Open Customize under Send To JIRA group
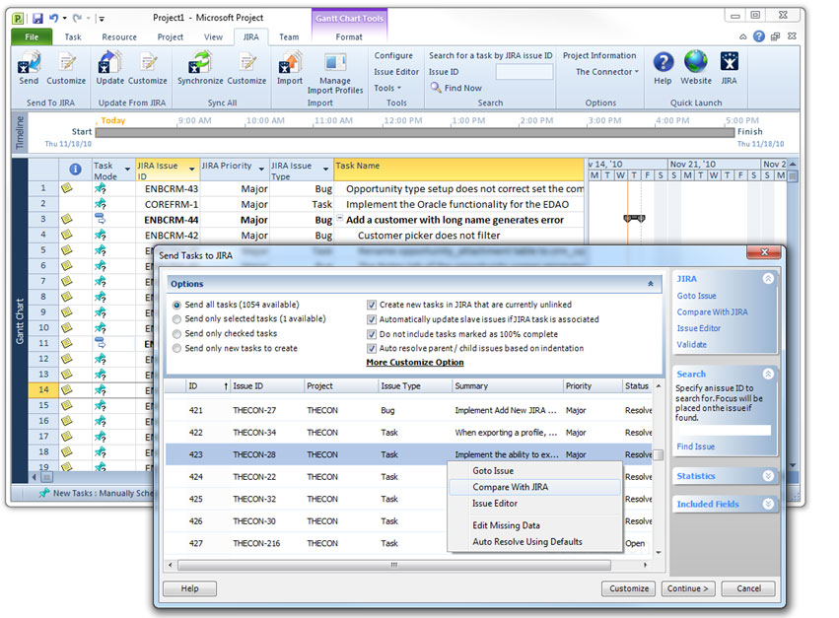The width and height of the screenshot is (839, 618). [66, 63]
